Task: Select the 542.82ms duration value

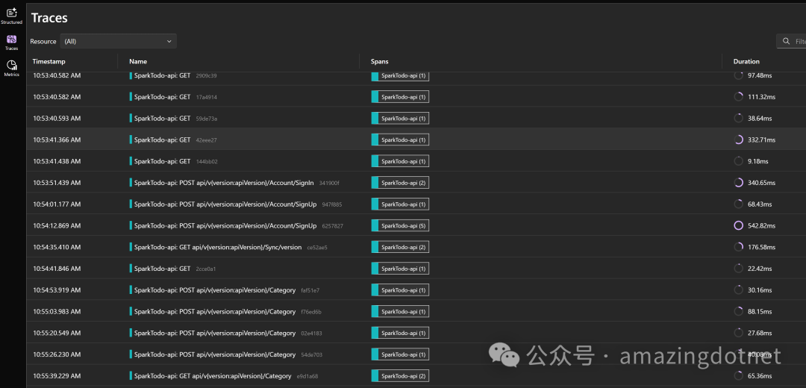Action: (x=762, y=225)
